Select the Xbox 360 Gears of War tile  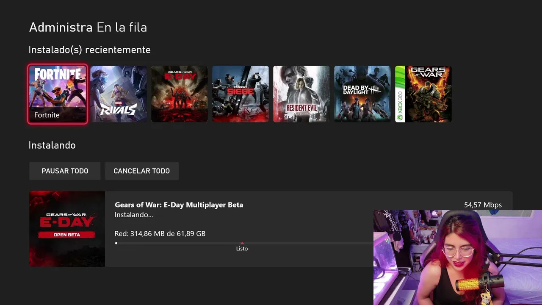point(423,94)
